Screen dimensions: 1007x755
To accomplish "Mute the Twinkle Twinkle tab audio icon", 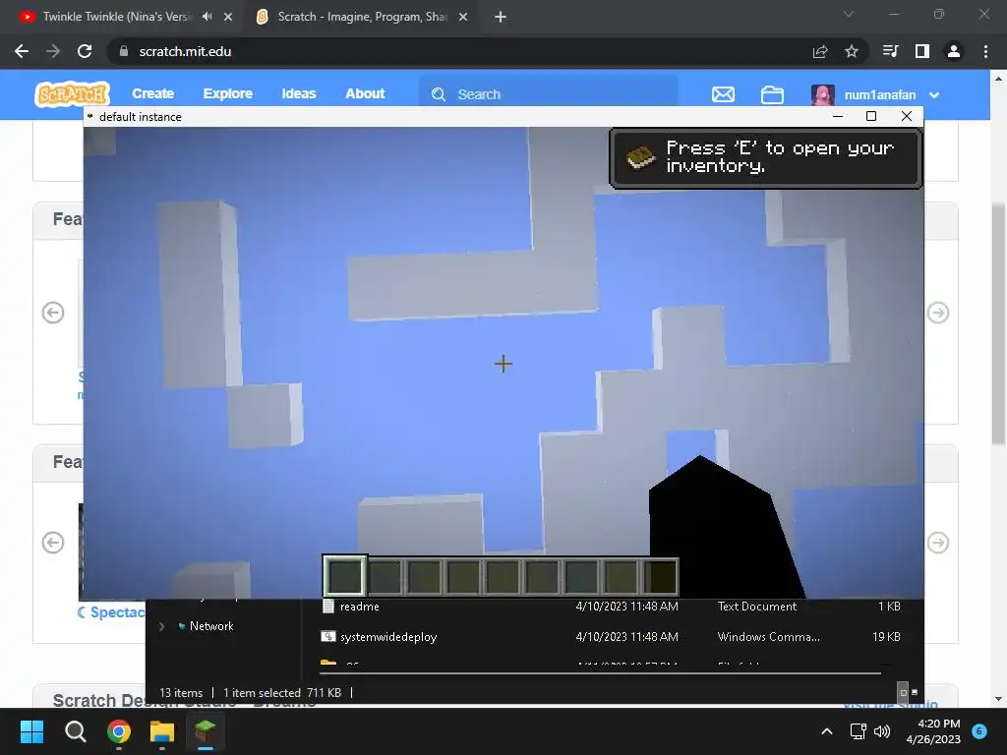I will pos(207,17).
